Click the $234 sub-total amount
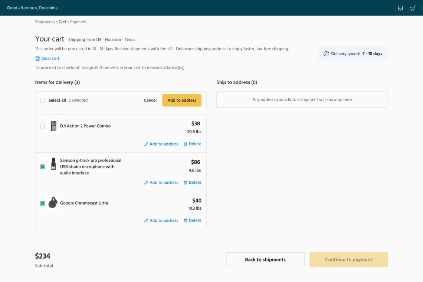 (43, 256)
